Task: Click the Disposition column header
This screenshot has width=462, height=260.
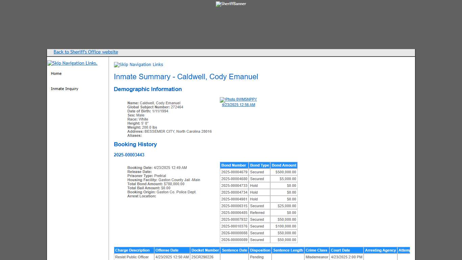Action: coord(260,251)
